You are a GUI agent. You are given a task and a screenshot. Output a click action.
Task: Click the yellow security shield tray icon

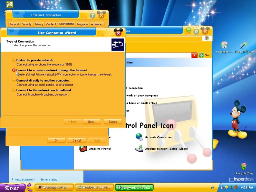(x=226, y=187)
